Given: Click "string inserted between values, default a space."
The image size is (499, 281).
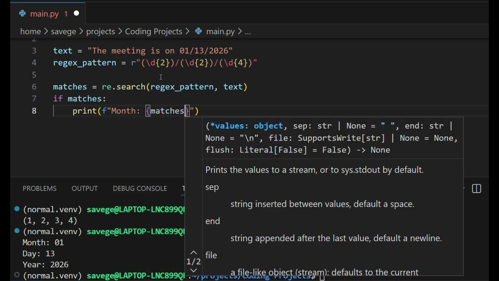Looking at the screenshot, I should (x=322, y=204).
